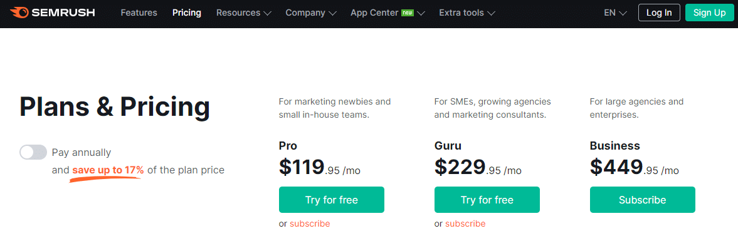The height and width of the screenshot is (231, 738).
Task: Open the EN language selector
Action: pyautogui.click(x=615, y=13)
